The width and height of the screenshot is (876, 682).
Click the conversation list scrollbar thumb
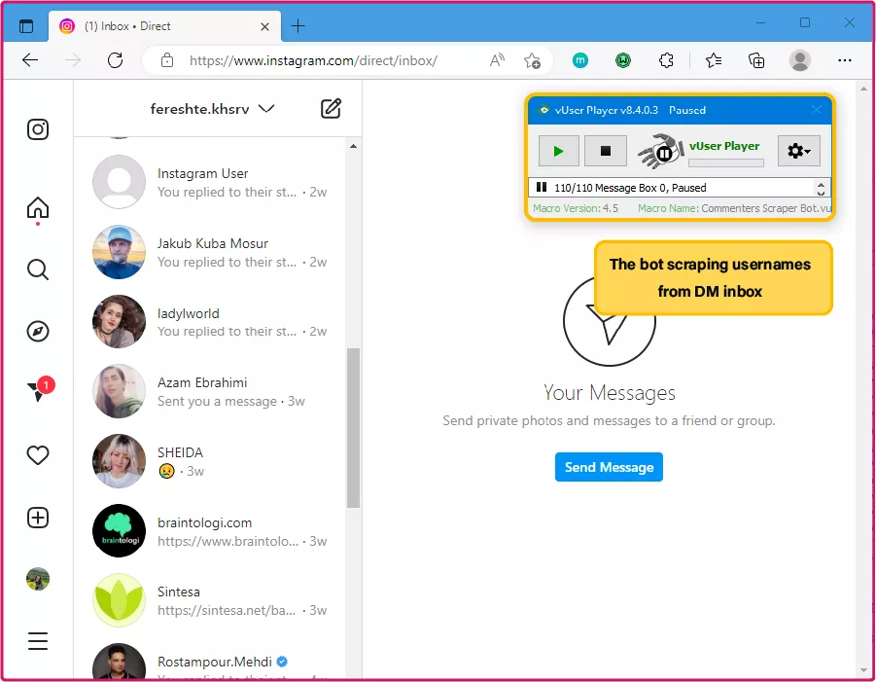(x=353, y=428)
